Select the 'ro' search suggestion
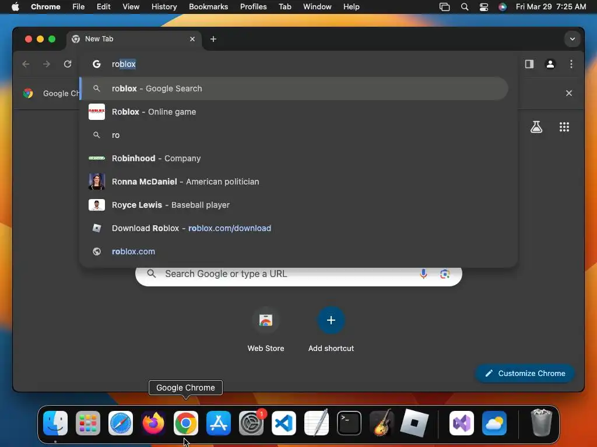 pos(294,135)
